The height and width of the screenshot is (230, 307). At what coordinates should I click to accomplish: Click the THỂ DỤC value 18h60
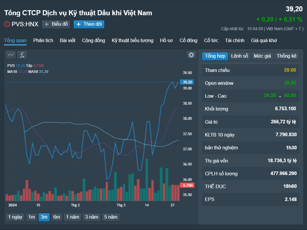point(290,186)
